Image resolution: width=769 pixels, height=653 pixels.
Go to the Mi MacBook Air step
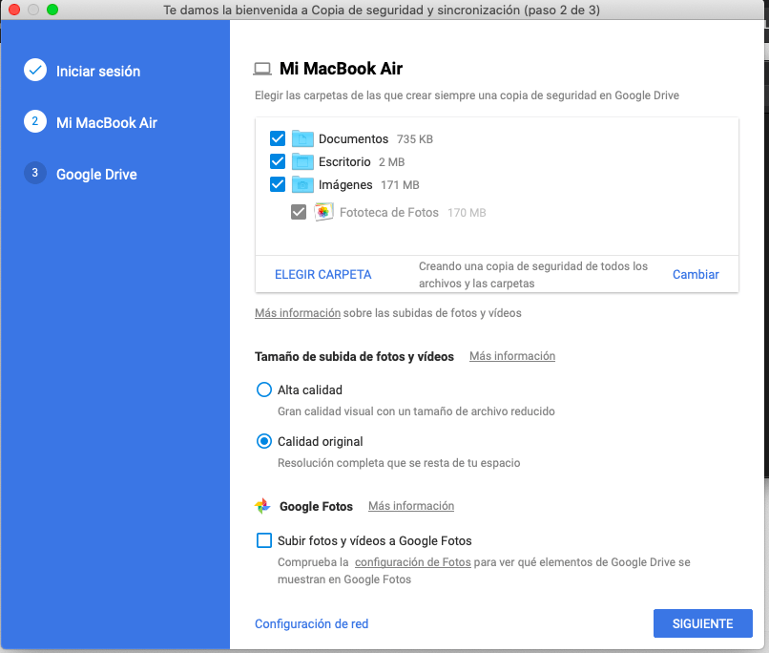(x=106, y=122)
